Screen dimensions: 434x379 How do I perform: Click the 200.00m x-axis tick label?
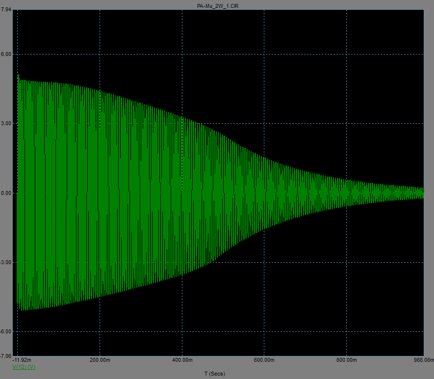(100, 360)
